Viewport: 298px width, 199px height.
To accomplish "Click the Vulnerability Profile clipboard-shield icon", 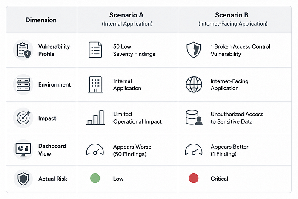I will coord(23,50).
